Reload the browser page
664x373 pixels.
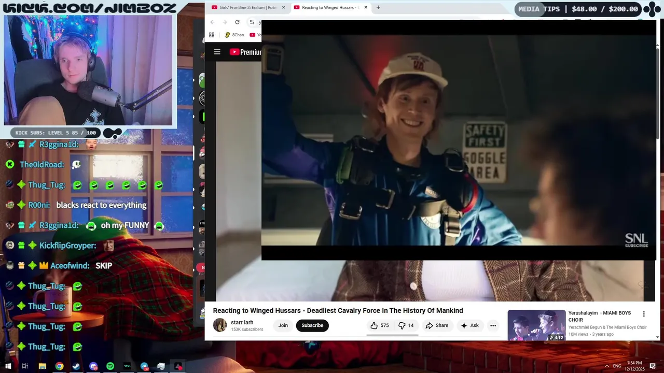[x=237, y=22]
